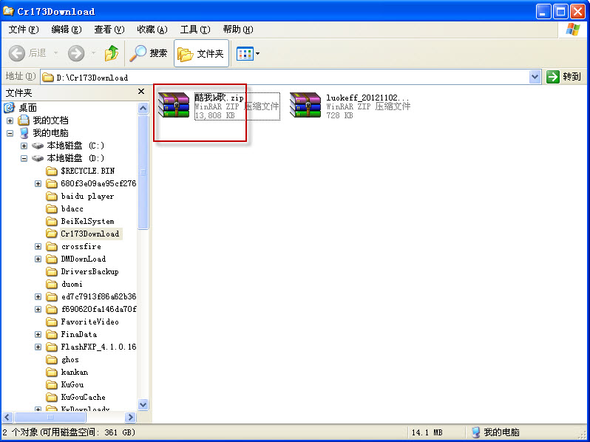Click the 本地磁盘 (C:) drive icon
This screenshot has width=590, height=442.
(38, 146)
